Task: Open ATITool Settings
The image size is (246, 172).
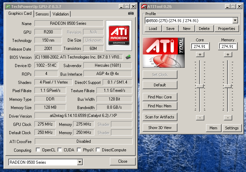Action: coord(232,128)
